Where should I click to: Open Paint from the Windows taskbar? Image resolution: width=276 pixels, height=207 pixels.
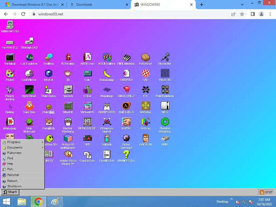point(55,202)
